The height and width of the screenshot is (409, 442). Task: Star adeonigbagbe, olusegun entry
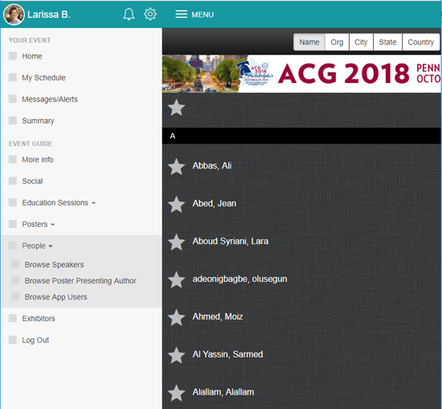tap(177, 279)
